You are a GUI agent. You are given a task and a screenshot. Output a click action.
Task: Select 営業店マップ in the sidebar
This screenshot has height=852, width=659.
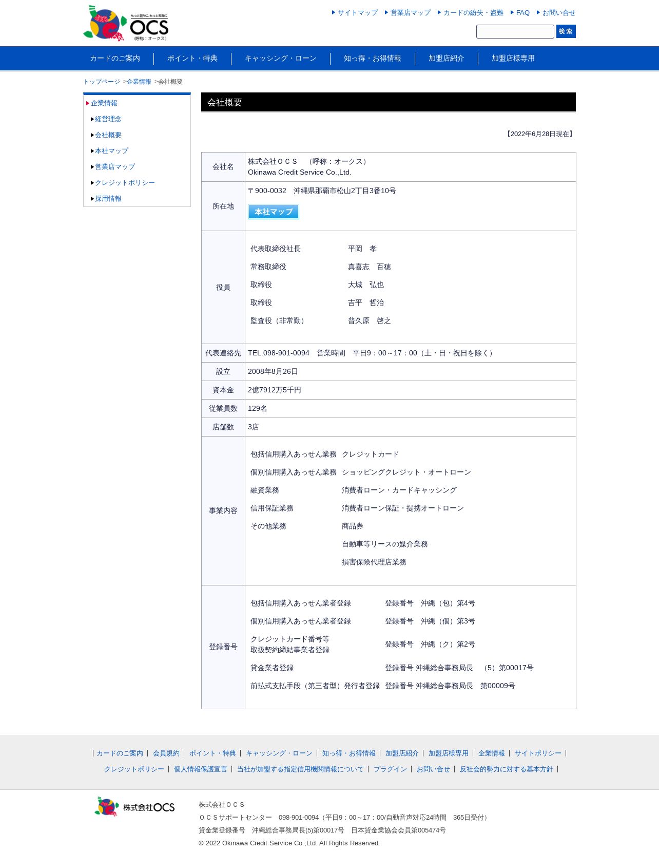pos(115,167)
